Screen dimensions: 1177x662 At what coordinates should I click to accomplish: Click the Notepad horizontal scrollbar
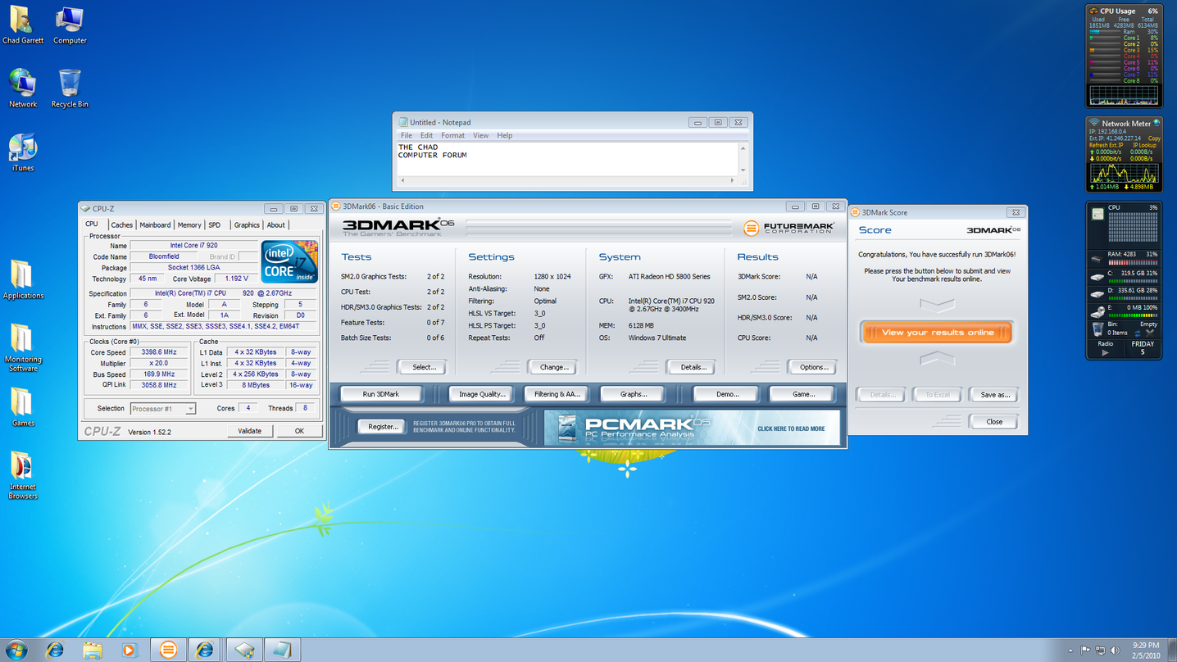[567, 180]
